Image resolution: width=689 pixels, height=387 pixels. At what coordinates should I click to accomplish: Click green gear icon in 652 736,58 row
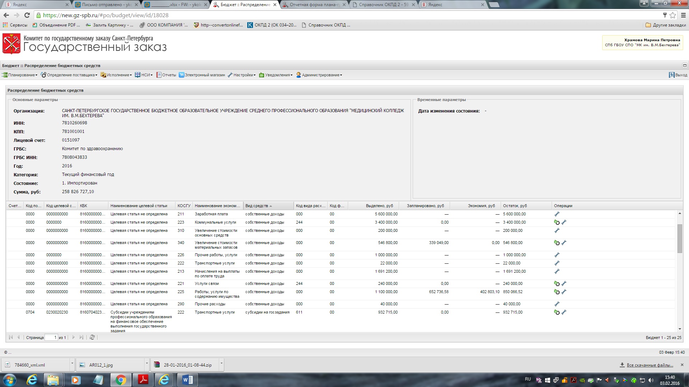pos(557,292)
